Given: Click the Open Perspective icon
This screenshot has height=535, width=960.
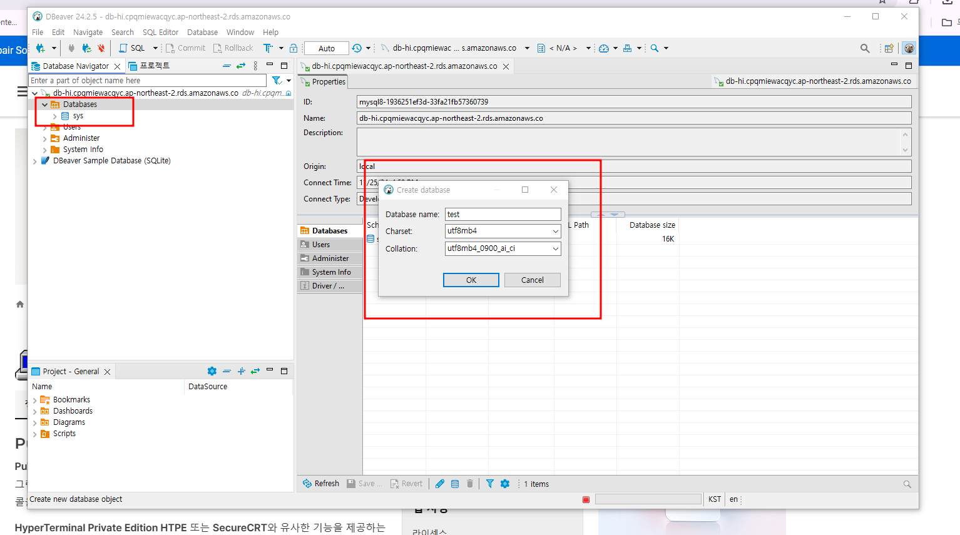Looking at the screenshot, I should (889, 48).
